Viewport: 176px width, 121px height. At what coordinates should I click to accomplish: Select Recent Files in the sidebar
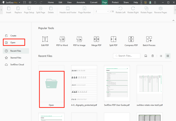click(16, 51)
